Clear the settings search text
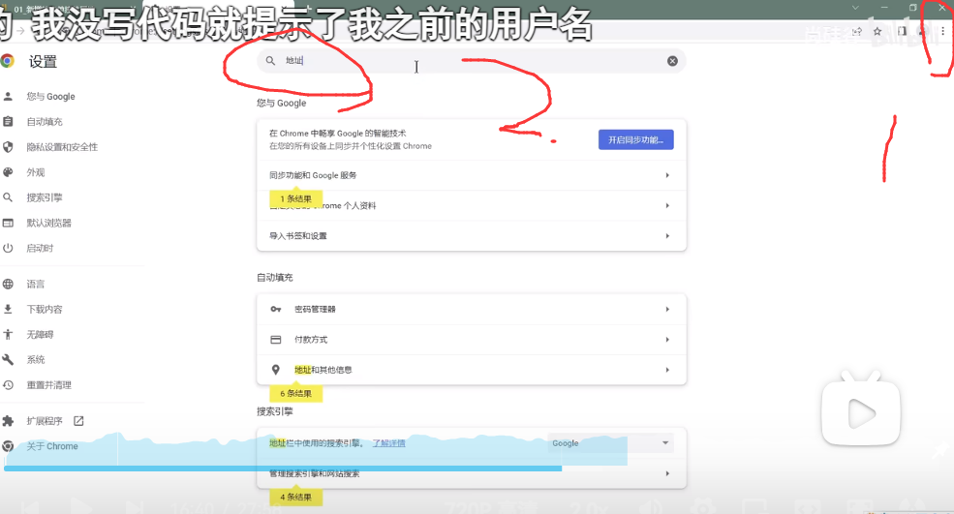 click(x=672, y=61)
